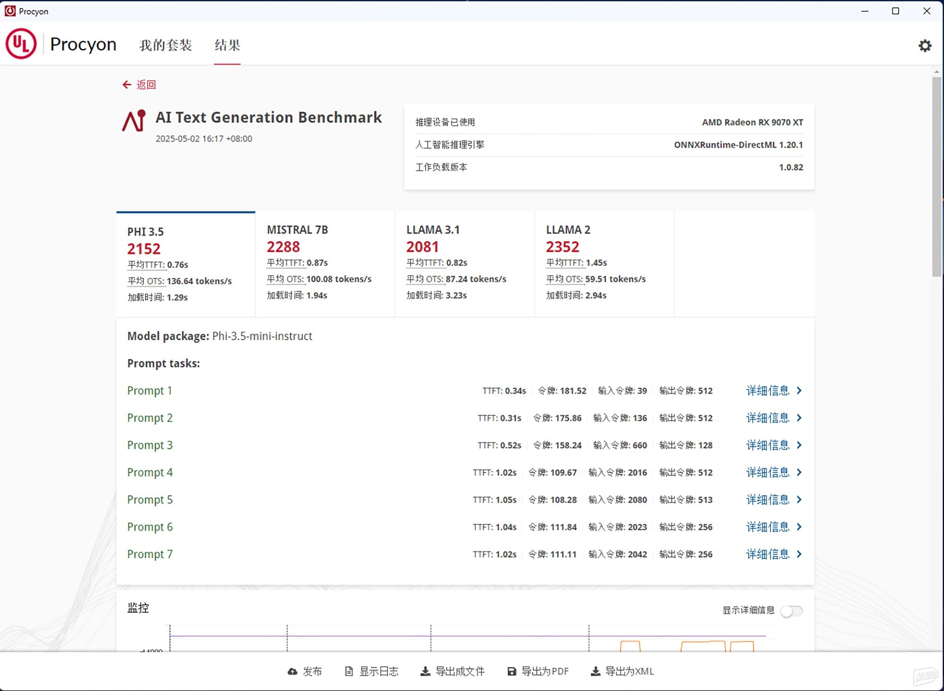This screenshot has height=691, width=944.
Task: Select the MISTRAL 7B result tab
Action: [325, 264]
